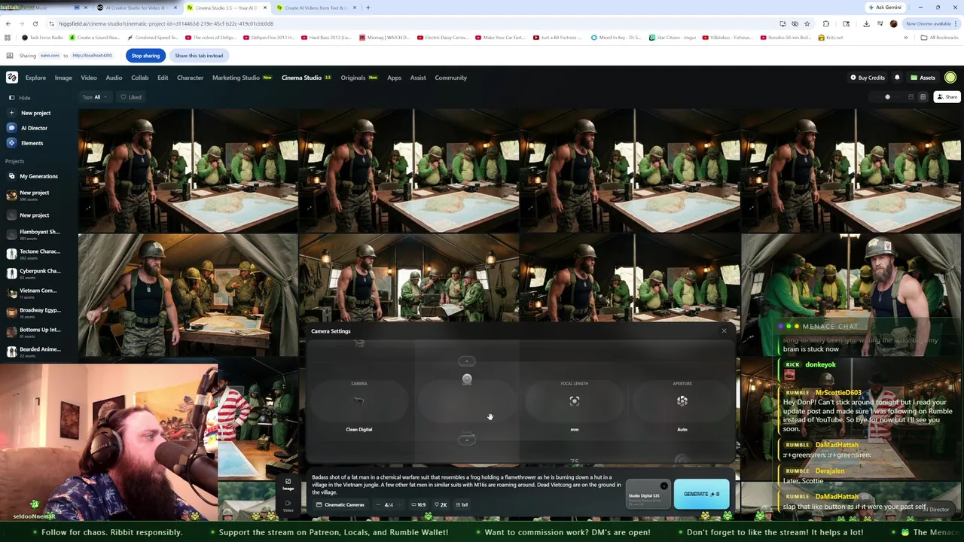Image resolution: width=964 pixels, height=542 pixels.
Task: Click the Share button
Action: tap(947, 97)
